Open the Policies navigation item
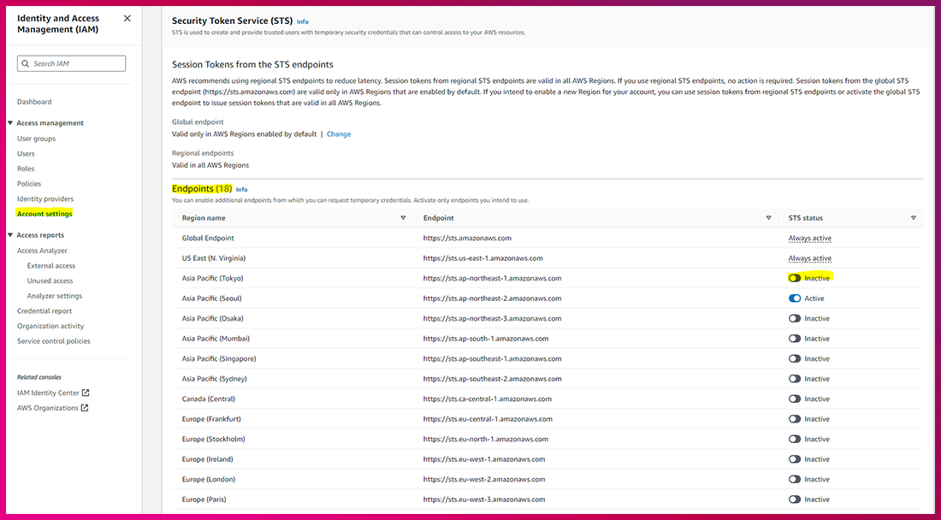This screenshot has height=520, width=941. coord(29,184)
